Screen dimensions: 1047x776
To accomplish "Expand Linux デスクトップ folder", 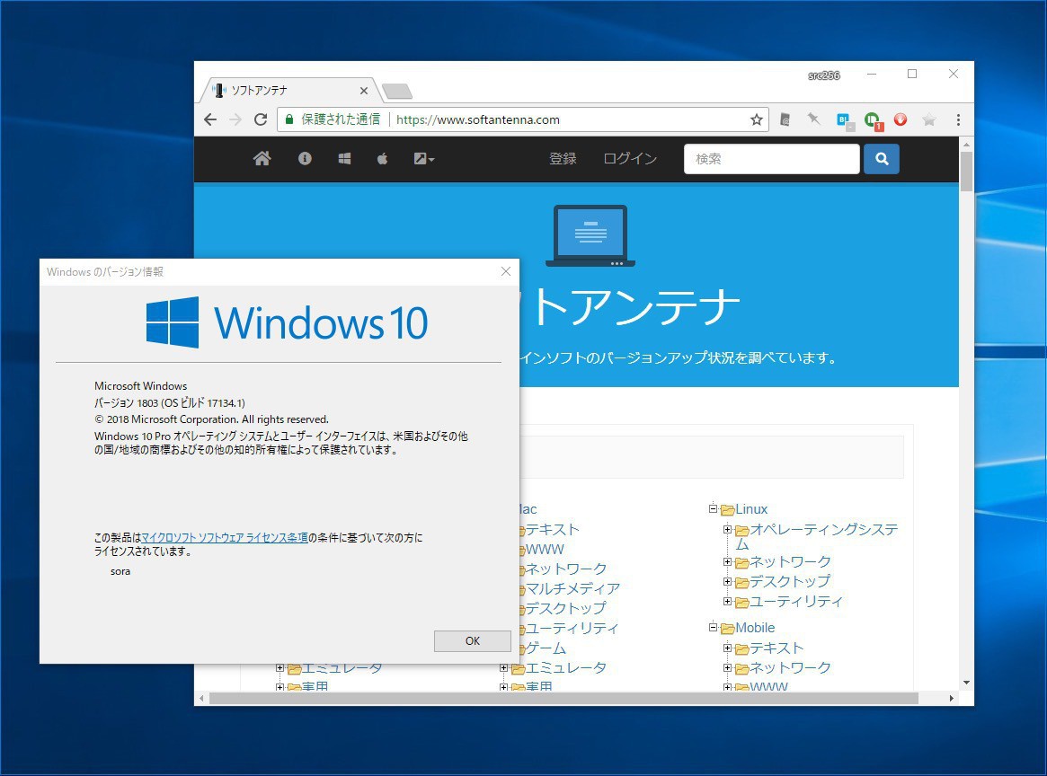I will point(727,581).
